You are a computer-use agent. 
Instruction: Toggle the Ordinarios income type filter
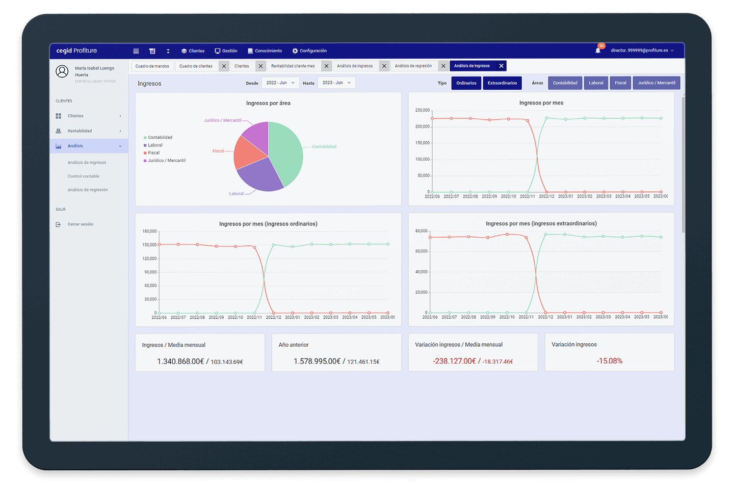(x=466, y=83)
